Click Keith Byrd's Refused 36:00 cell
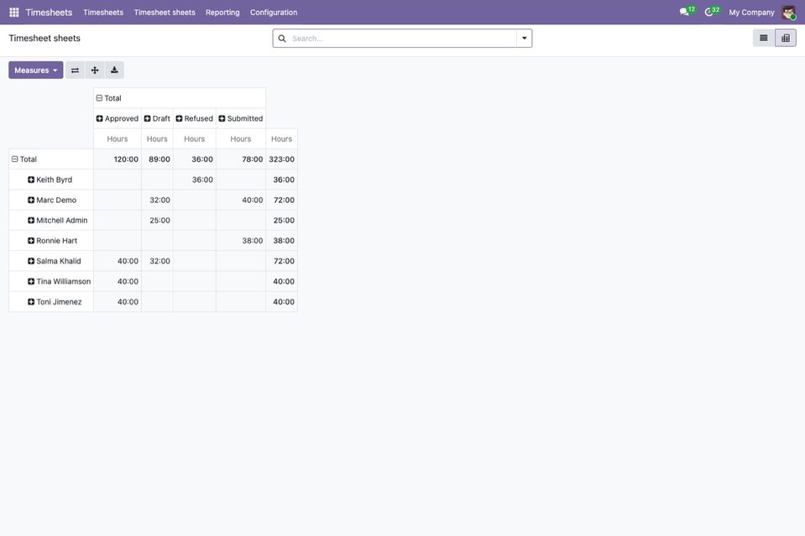This screenshot has width=805, height=536. [x=195, y=180]
